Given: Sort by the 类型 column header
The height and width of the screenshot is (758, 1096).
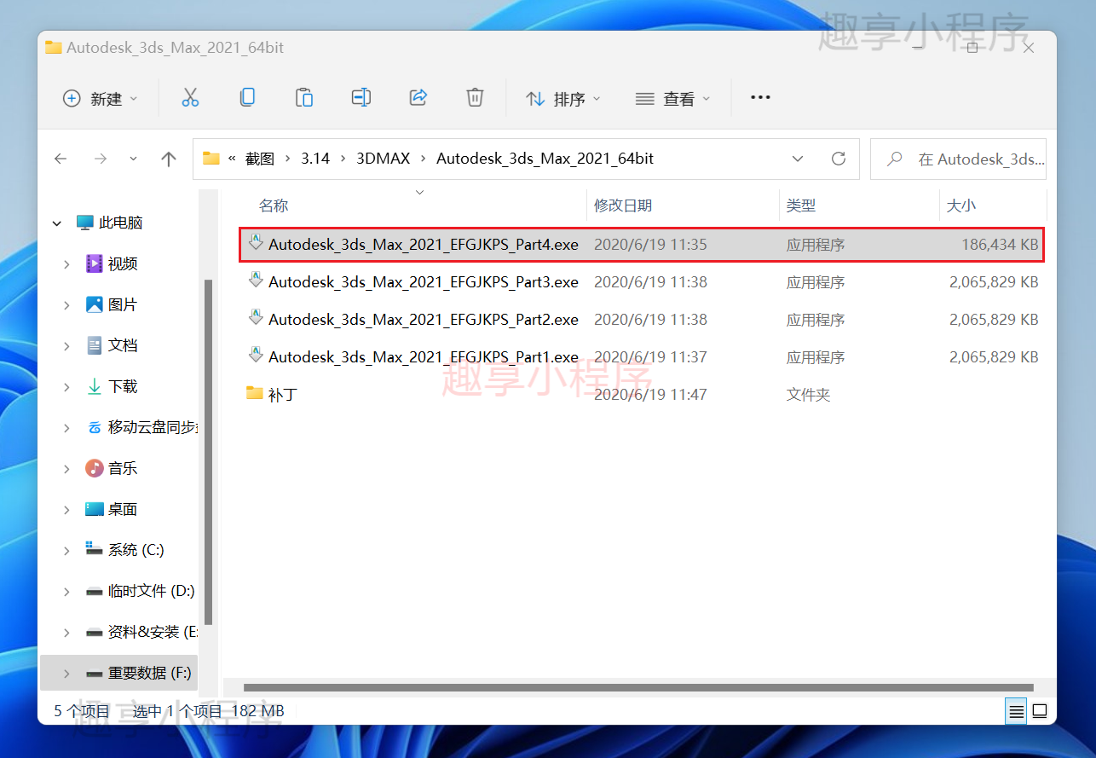Looking at the screenshot, I should click(x=801, y=205).
